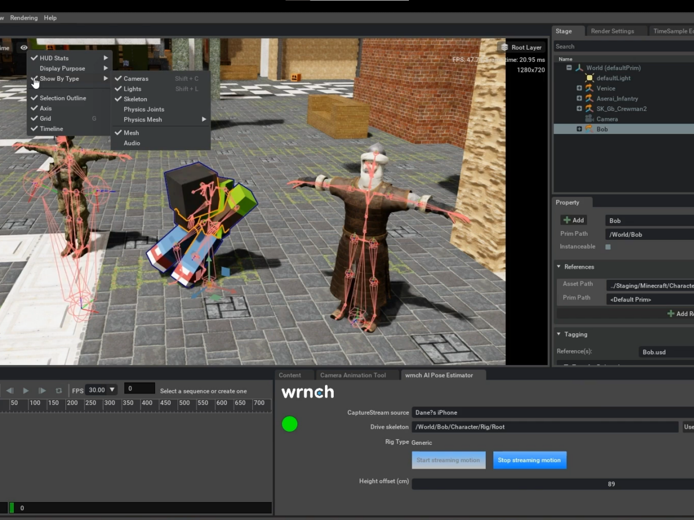Toggle the Skeleton display option
This screenshot has width=694, height=520.
(x=135, y=99)
